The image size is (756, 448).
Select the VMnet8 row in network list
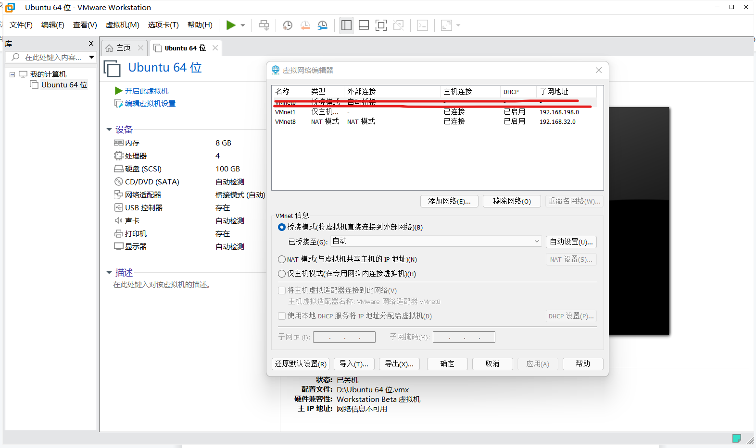coord(434,121)
